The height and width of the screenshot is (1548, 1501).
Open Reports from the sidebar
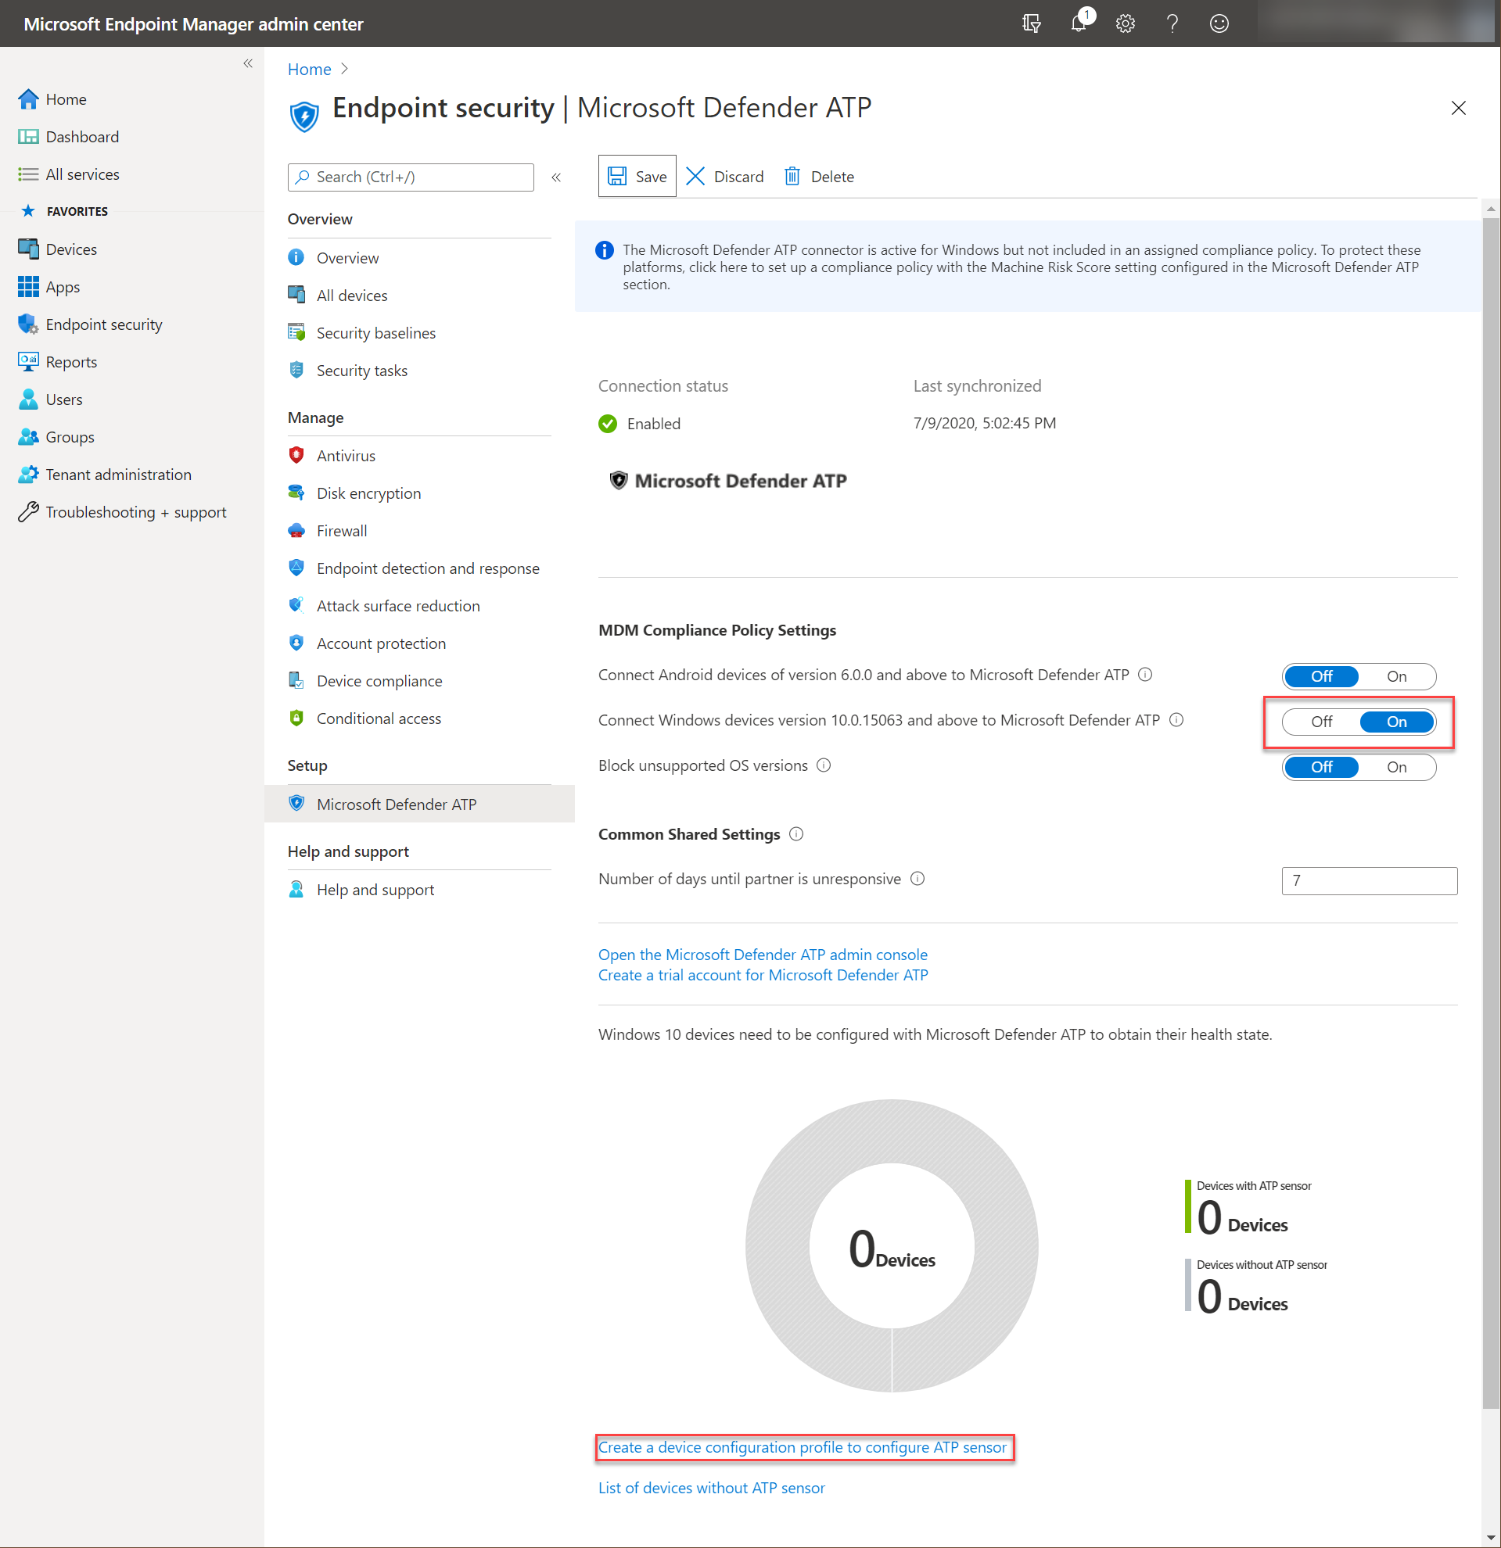click(70, 361)
